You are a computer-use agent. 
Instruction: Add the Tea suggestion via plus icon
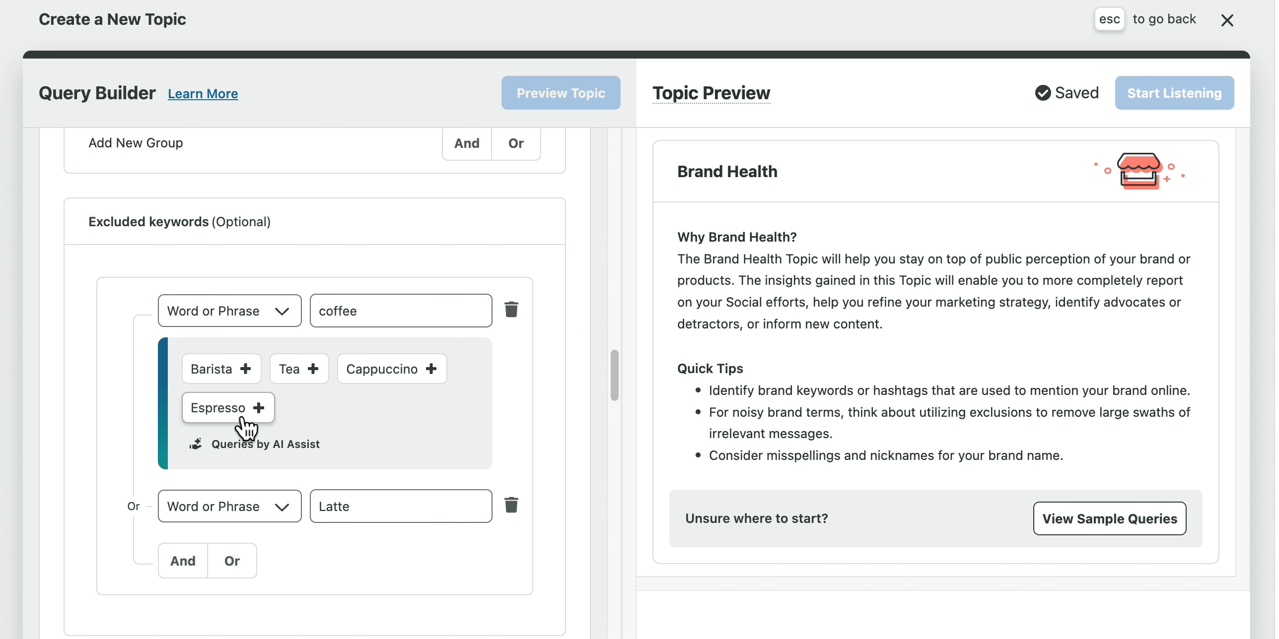coord(313,369)
